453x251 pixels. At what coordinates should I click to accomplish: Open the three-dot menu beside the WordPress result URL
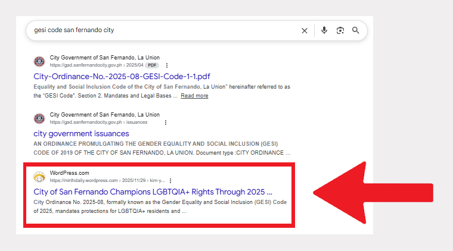tap(170, 181)
